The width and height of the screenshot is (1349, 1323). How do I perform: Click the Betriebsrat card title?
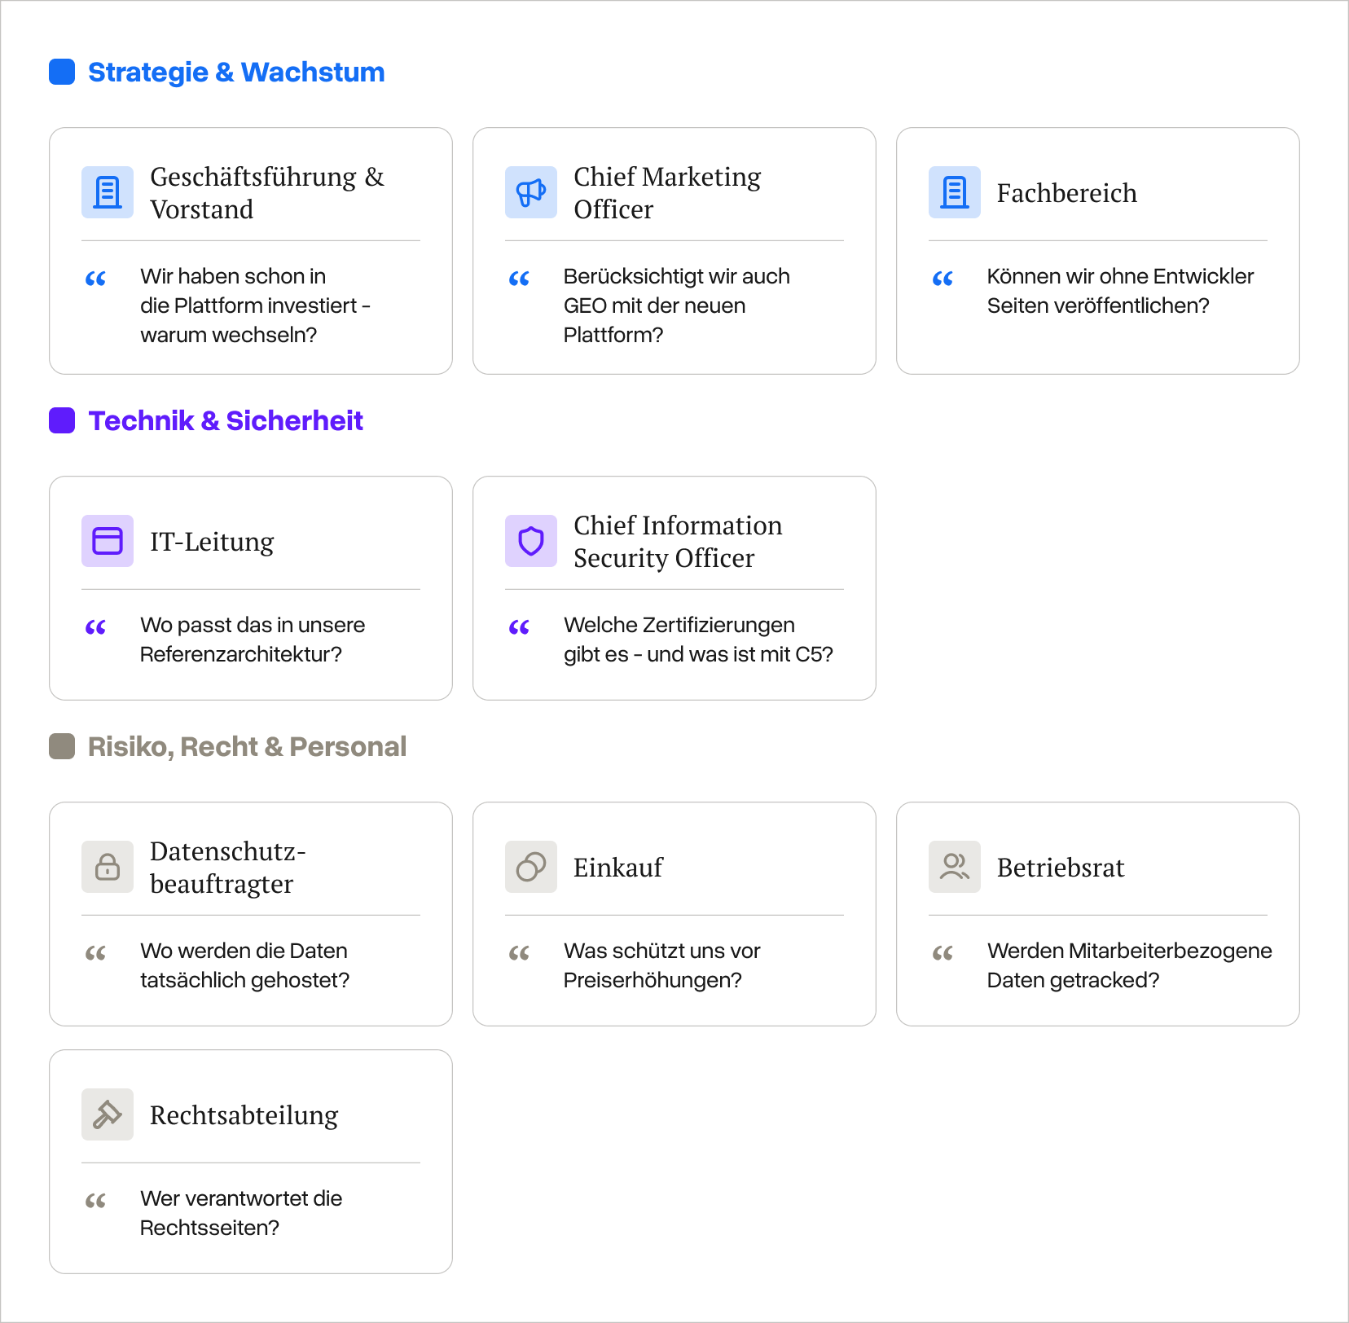point(1061,868)
